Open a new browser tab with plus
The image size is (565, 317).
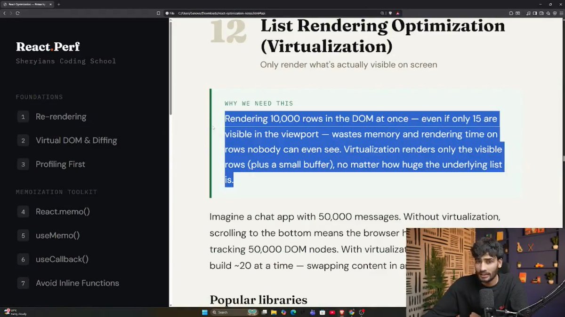pyautogui.click(x=58, y=4)
